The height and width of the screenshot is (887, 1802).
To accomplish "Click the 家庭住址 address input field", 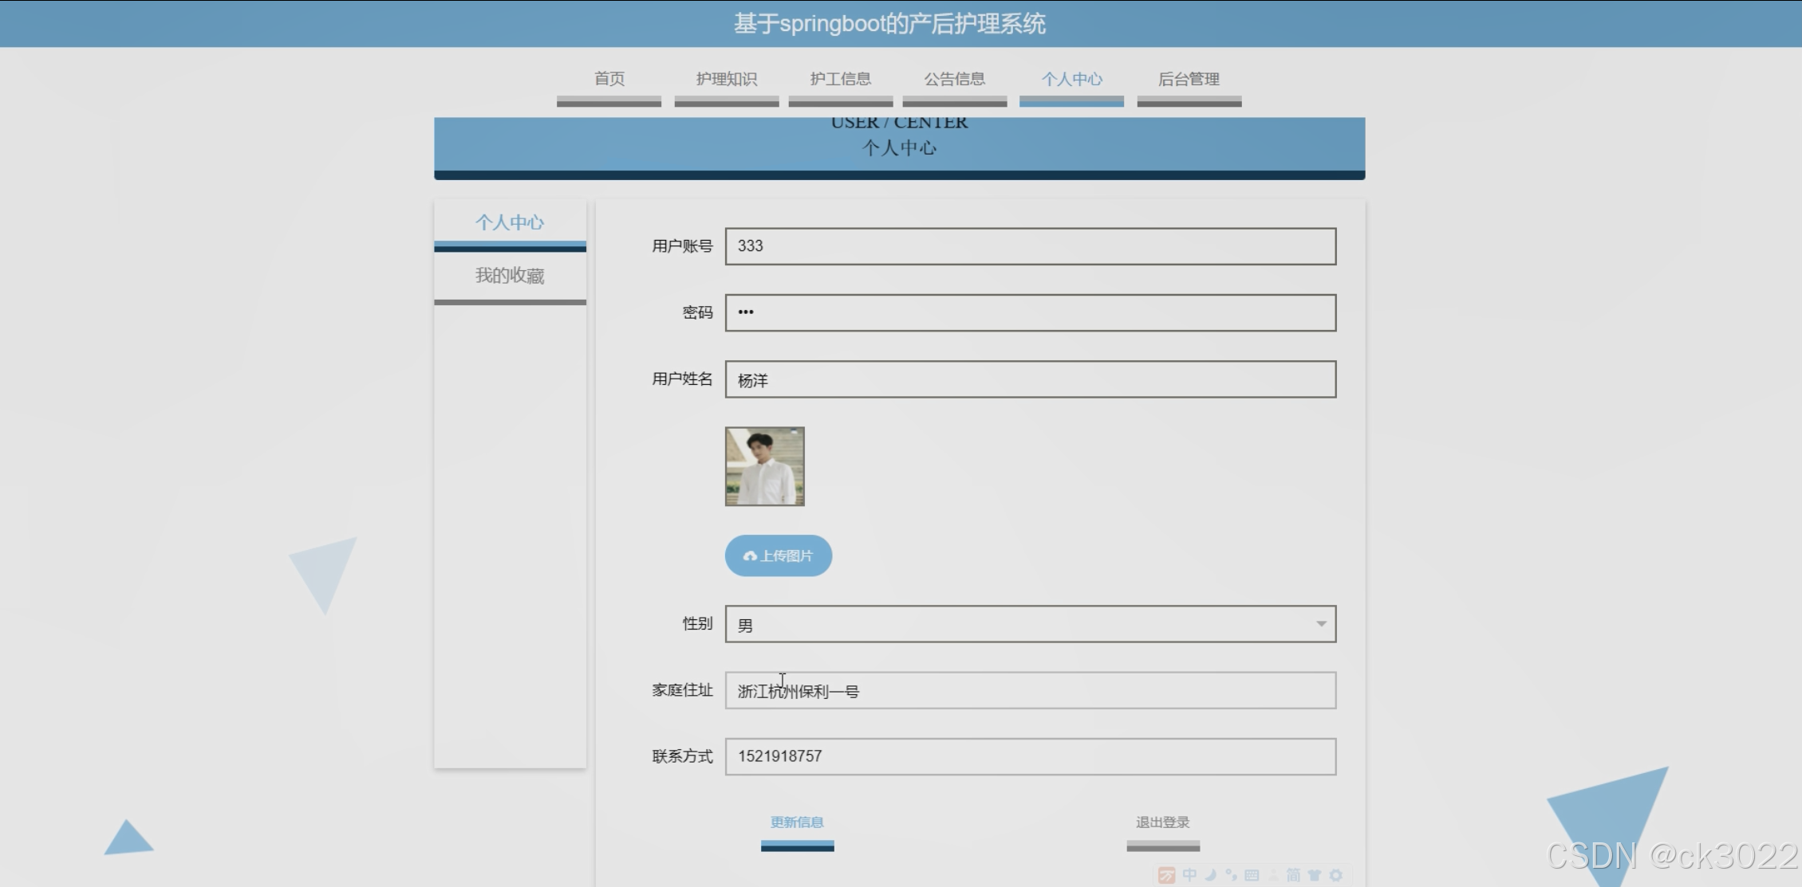I will pos(1029,690).
